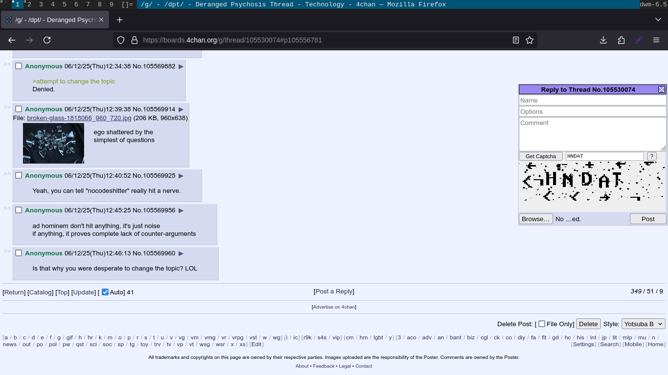668x375 pixels.
Task: Submit the reply with the Post button
Action: click(x=648, y=219)
